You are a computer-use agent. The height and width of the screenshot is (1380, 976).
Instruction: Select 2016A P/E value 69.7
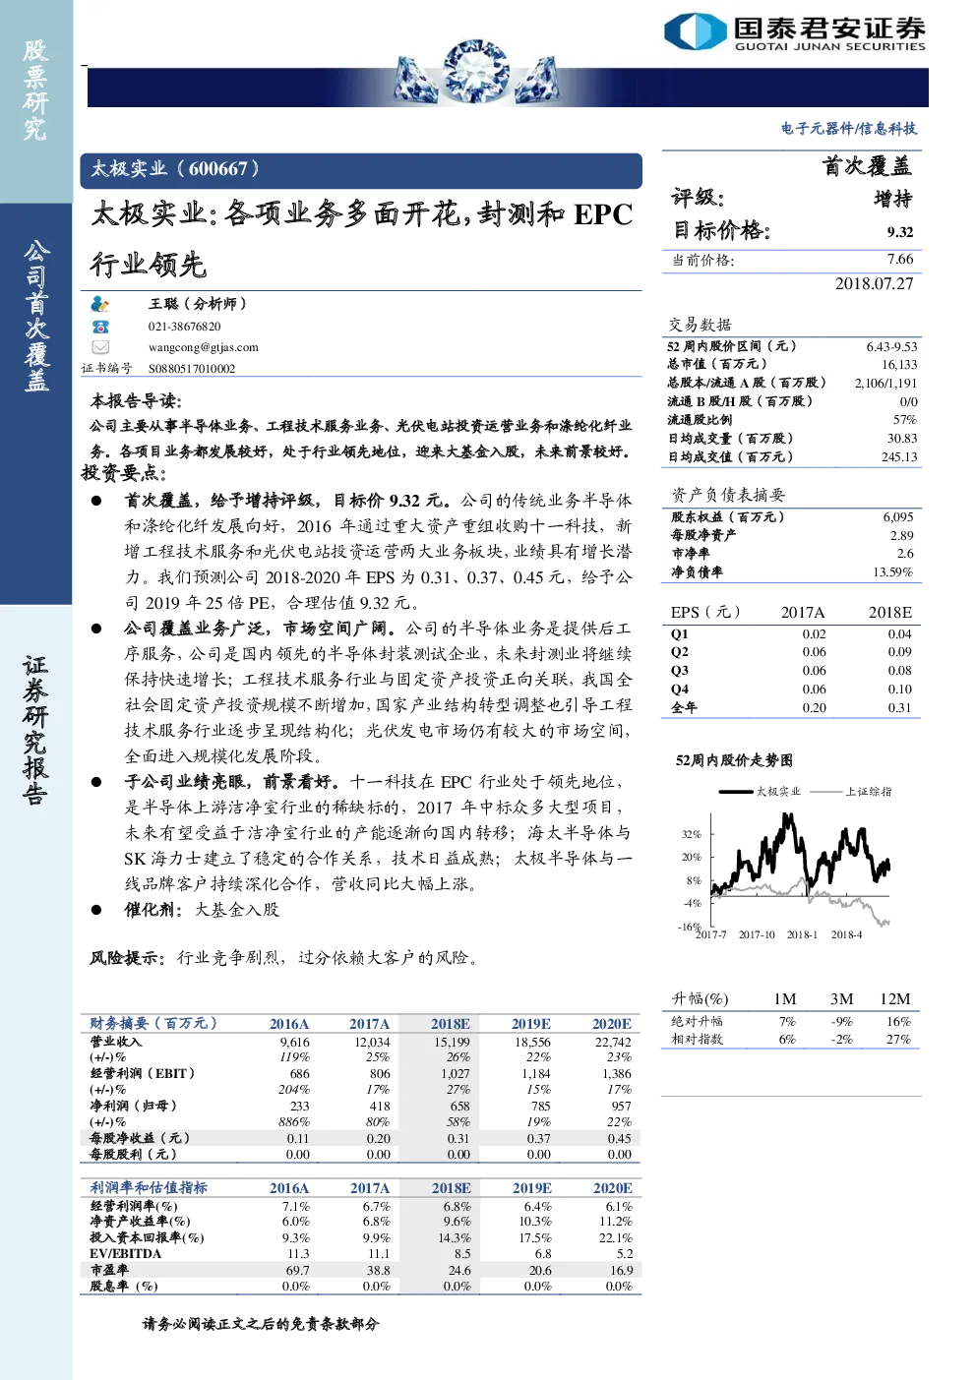click(x=298, y=1271)
